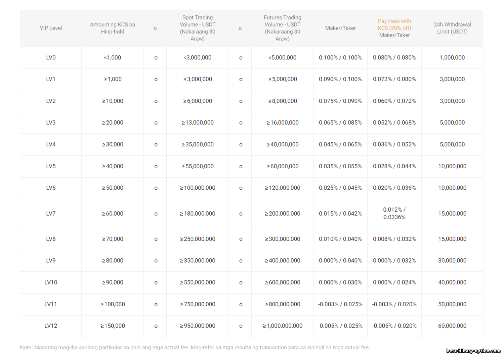Click the 24h Withdrawal Limit header
Image resolution: width=504 pixels, height=357 pixels.
(452, 28)
